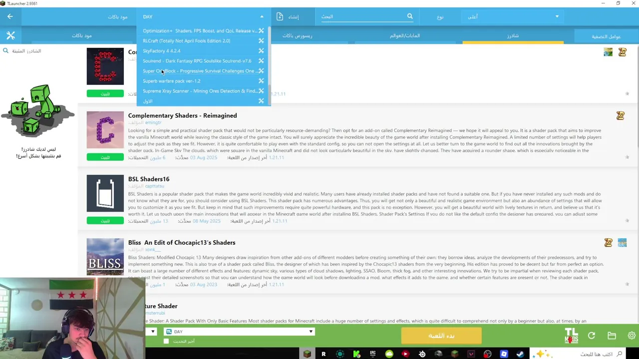Favorite Bliss shaders with its star
Image resolution: width=639 pixels, height=359 pixels.
click(x=627, y=284)
